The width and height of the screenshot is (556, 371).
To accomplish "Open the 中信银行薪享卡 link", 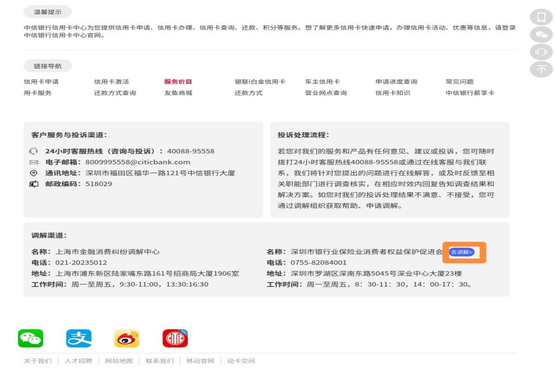I will pos(470,93).
